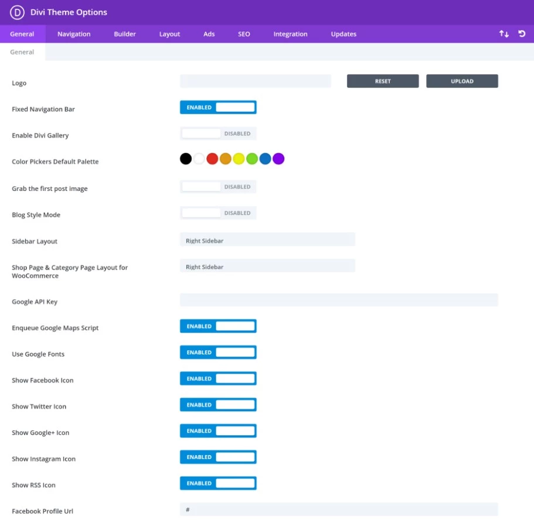Screen dimensions: 534x520
Task: Pick the blue palette swatch
Action: pos(265,159)
